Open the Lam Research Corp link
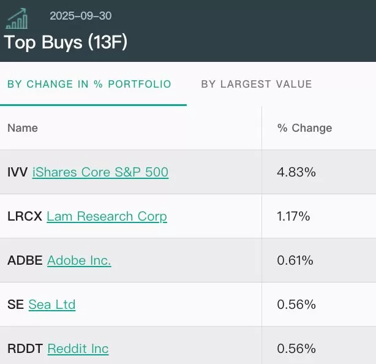The width and height of the screenshot is (376, 364). tap(107, 216)
